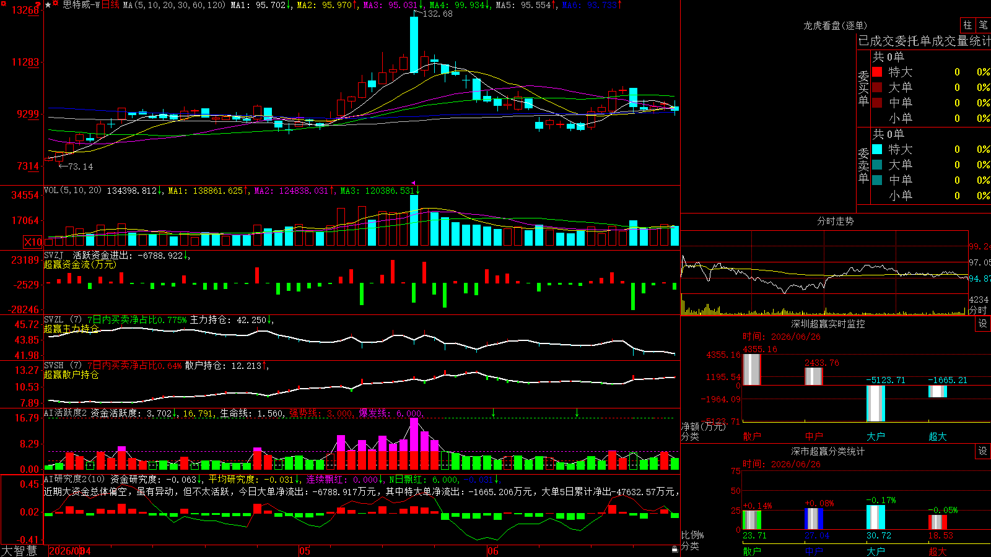Viewport: 991px width, 557px height.
Task: Click the magenta triangle marker above volume panel
Action: (414, 183)
